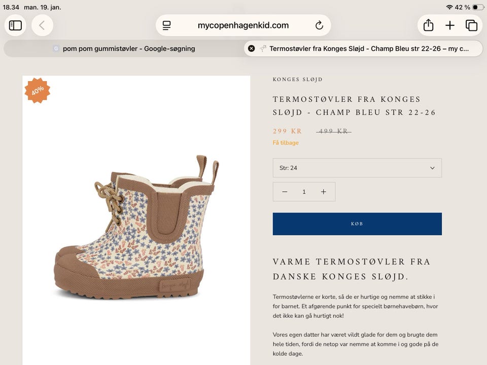Open a new tab

point(450,25)
